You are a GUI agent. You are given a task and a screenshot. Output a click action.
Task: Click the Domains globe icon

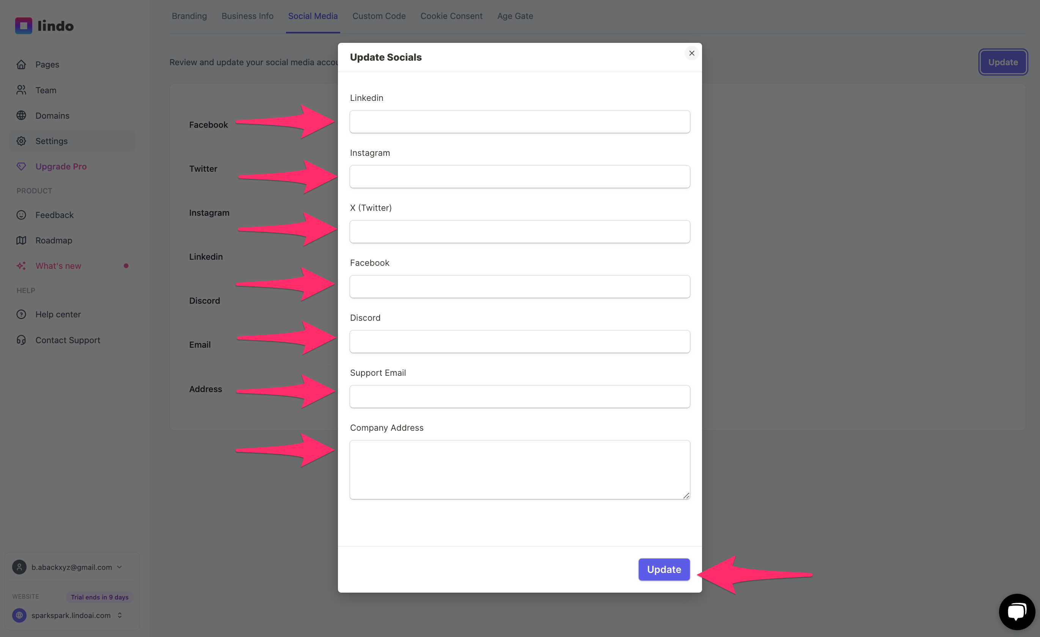[21, 115]
